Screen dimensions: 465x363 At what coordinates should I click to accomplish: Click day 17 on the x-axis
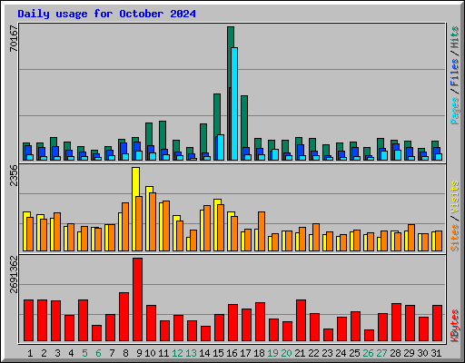pyautogui.click(x=245, y=353)
